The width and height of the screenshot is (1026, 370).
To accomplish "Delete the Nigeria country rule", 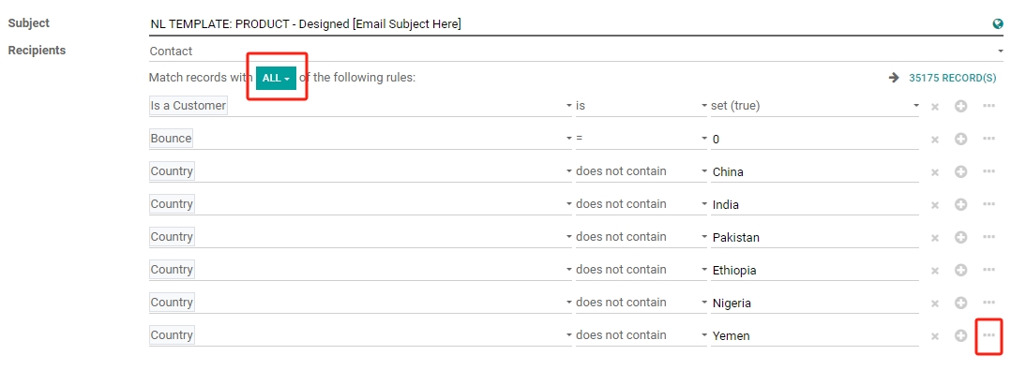I will [935, 303].
